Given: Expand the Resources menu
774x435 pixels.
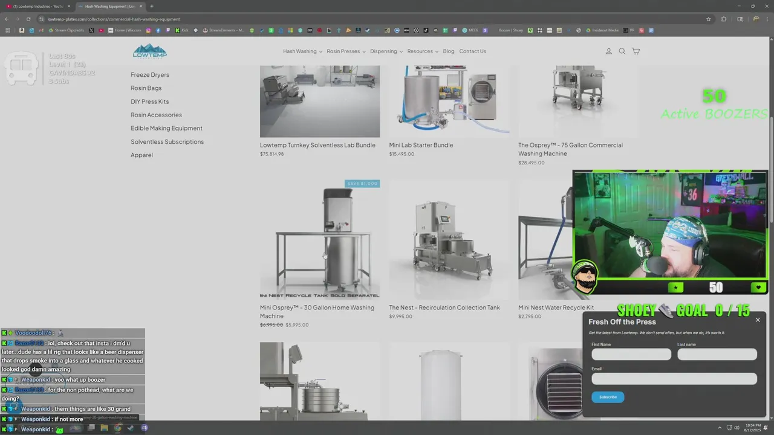Looking at the screenshot, I should [423, 51].
